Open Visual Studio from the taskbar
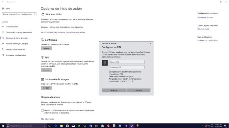The width and height of the screenshot is (229, 128). click(126, 126)
